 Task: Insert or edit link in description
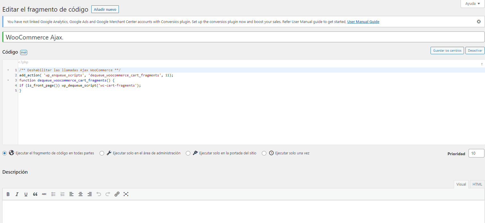coord(117,194)
